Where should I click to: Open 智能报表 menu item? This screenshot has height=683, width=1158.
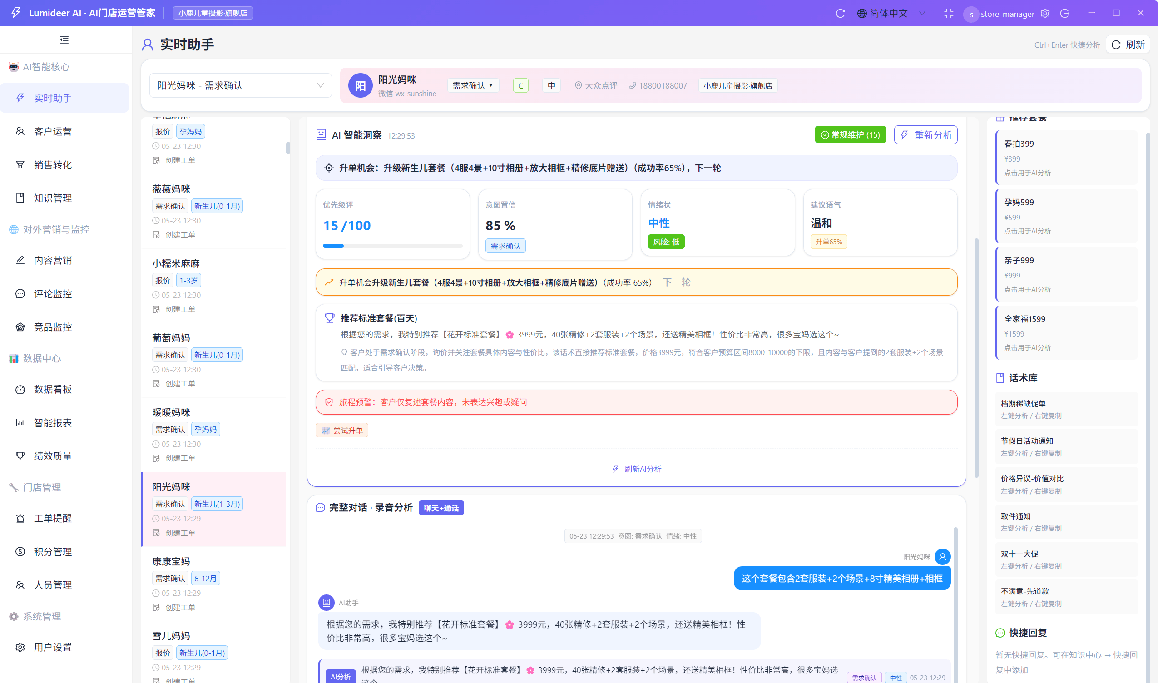point(64,422)
